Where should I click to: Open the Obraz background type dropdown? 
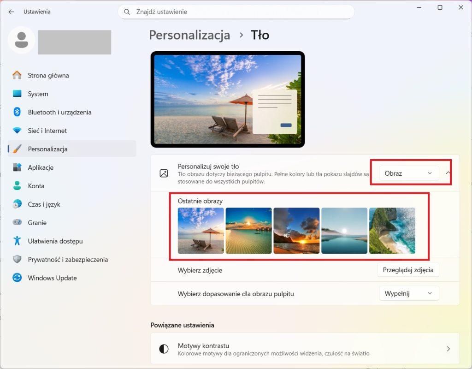pyautogui.click(x=408, y=173)
